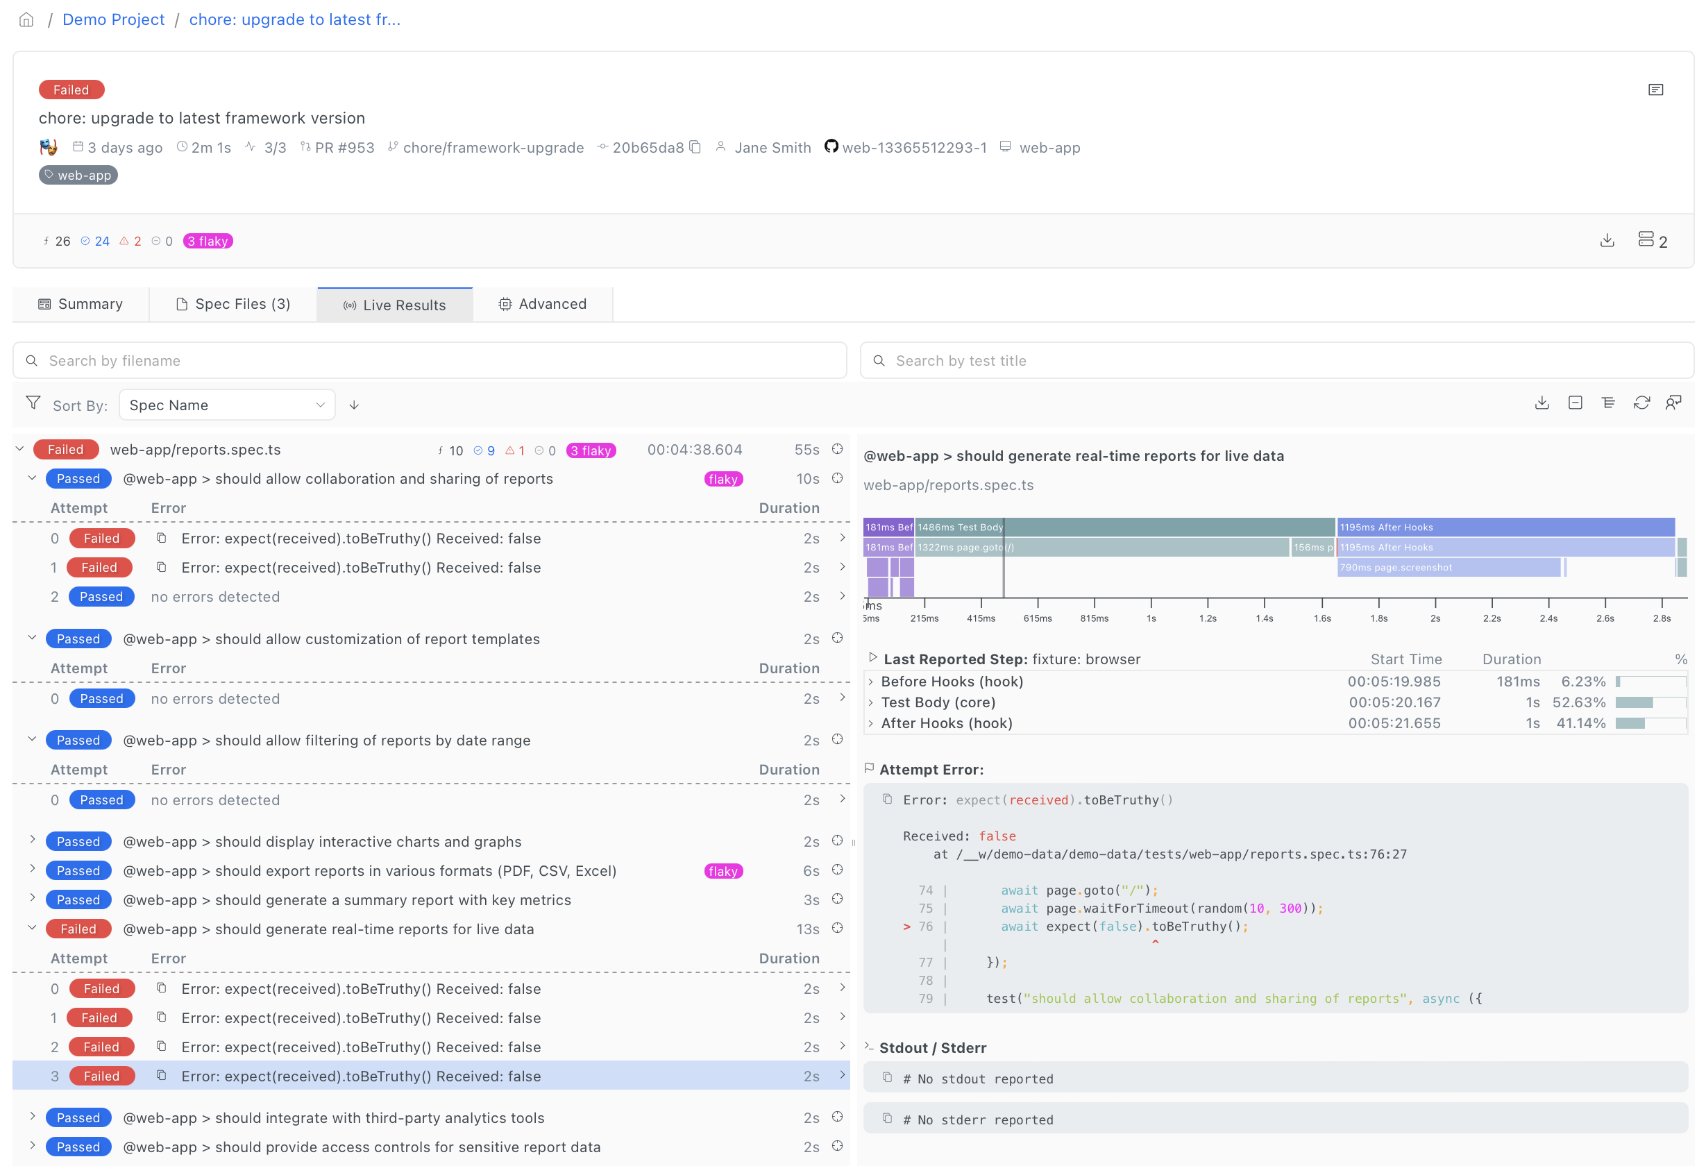
Task: Expand the summary report with key metrics test
Action: 33,898
